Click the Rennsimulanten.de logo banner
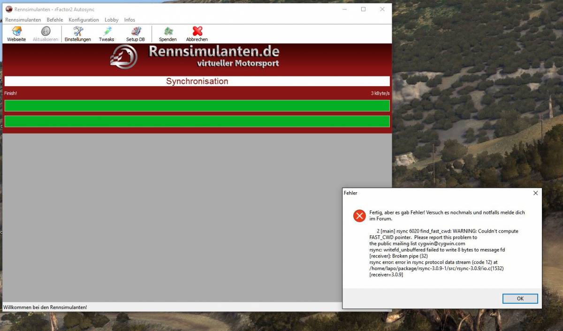563x331 pixels. 196,57
